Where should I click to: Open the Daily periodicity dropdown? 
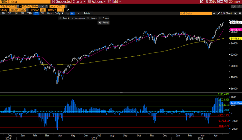pyautogui.click(x=59, y=14)
